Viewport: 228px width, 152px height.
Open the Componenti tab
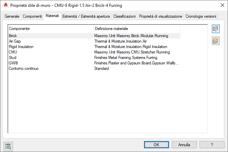32,16
